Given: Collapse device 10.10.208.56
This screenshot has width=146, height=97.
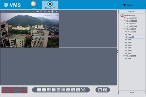Looking at the screenshot, I should pos(122,56).
